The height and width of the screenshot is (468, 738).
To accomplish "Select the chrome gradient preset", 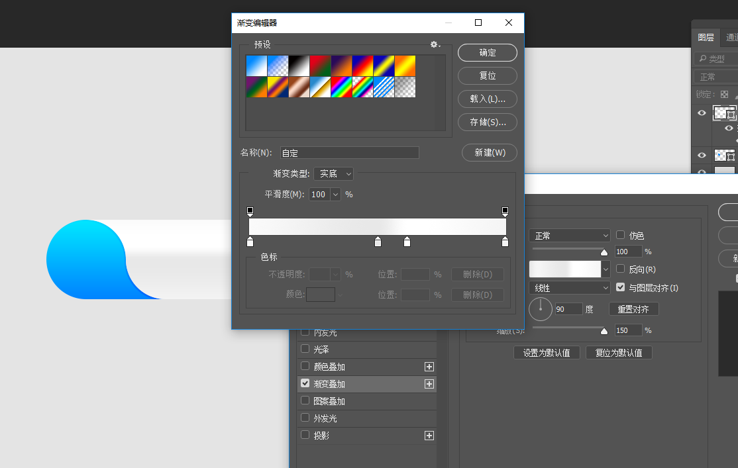I will pyautogui.click(x=320, y=87).
